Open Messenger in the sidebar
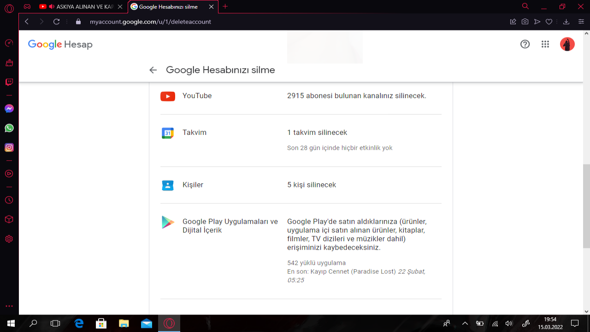This screenshot has width=590, height=332. click(x=9, y=109)
